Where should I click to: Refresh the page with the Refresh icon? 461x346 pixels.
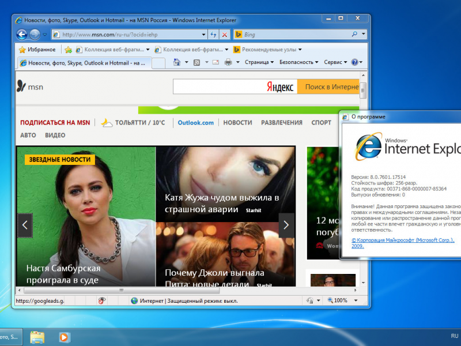(213, 35)
